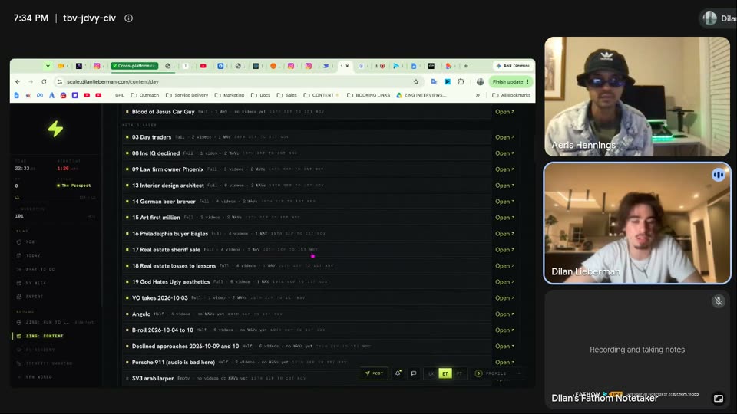
Task: Click browser profile avatar in toolbar
Action: tap(480, 82)
